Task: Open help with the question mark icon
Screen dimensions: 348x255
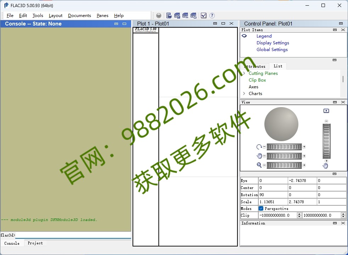Action: 212,16
